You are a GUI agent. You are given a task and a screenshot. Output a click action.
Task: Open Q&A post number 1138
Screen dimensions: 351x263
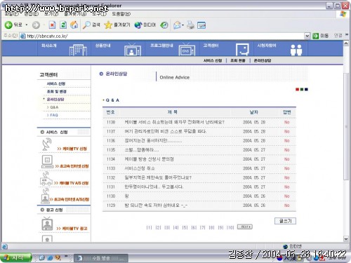[x=174, y=122]
